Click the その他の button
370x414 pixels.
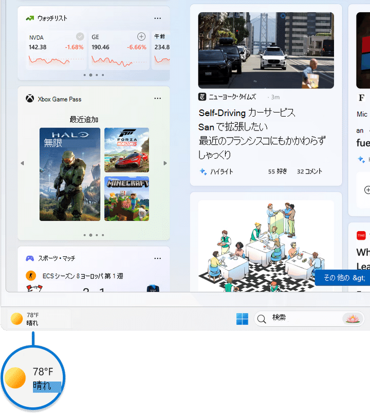pos(344,278)
